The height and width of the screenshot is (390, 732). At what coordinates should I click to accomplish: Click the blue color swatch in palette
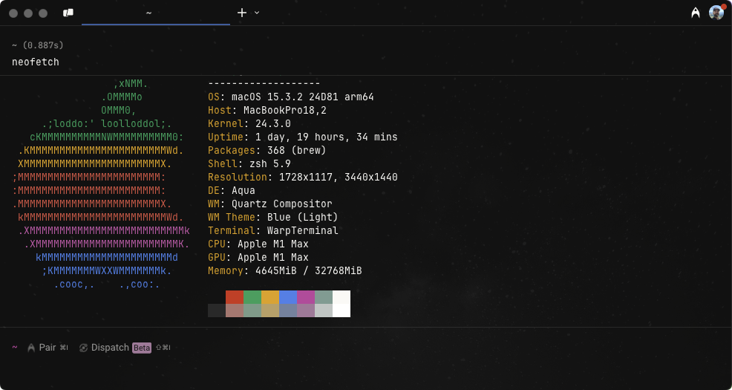(x=288, y=297)
